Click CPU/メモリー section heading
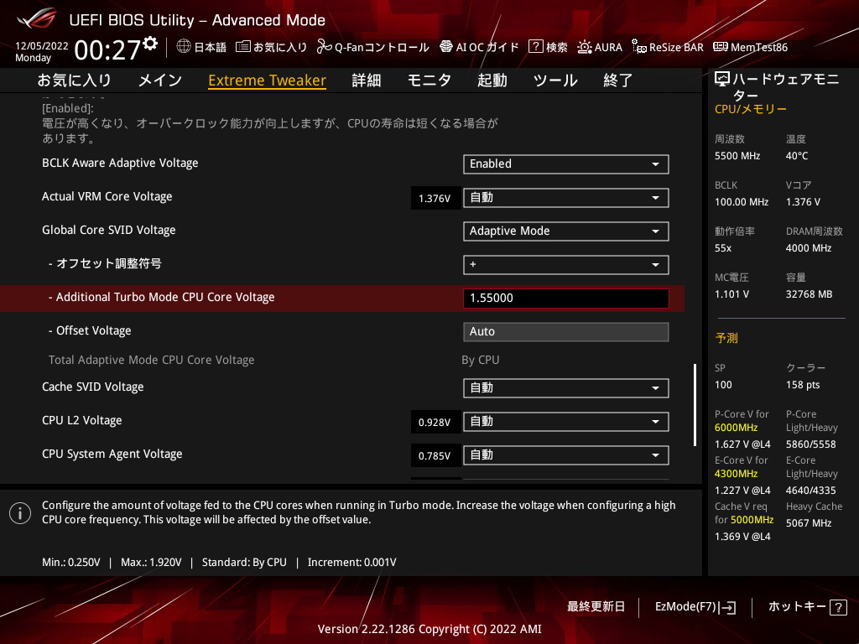 751,109
